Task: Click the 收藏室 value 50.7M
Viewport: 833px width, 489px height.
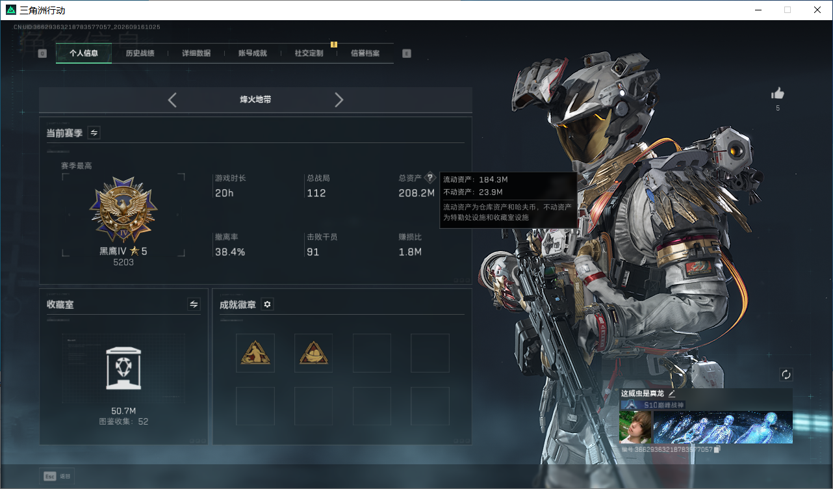Action: [123, 411]
